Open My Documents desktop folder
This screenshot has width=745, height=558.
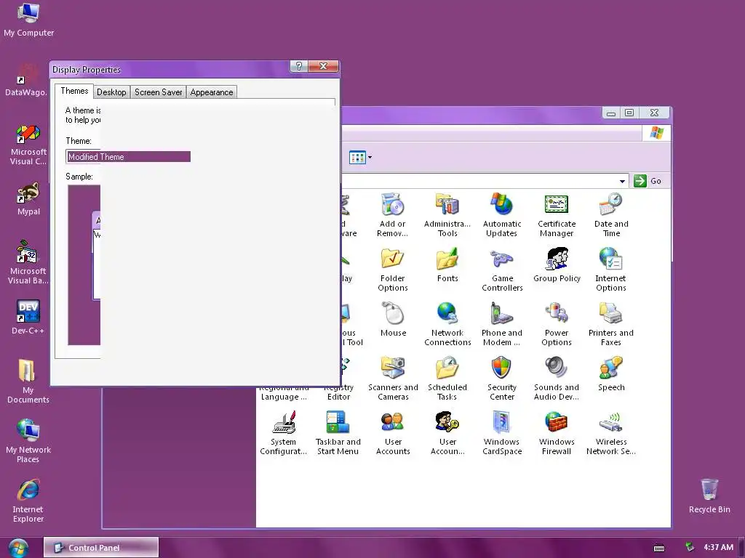pyautogui.click(x=28, y=381)
